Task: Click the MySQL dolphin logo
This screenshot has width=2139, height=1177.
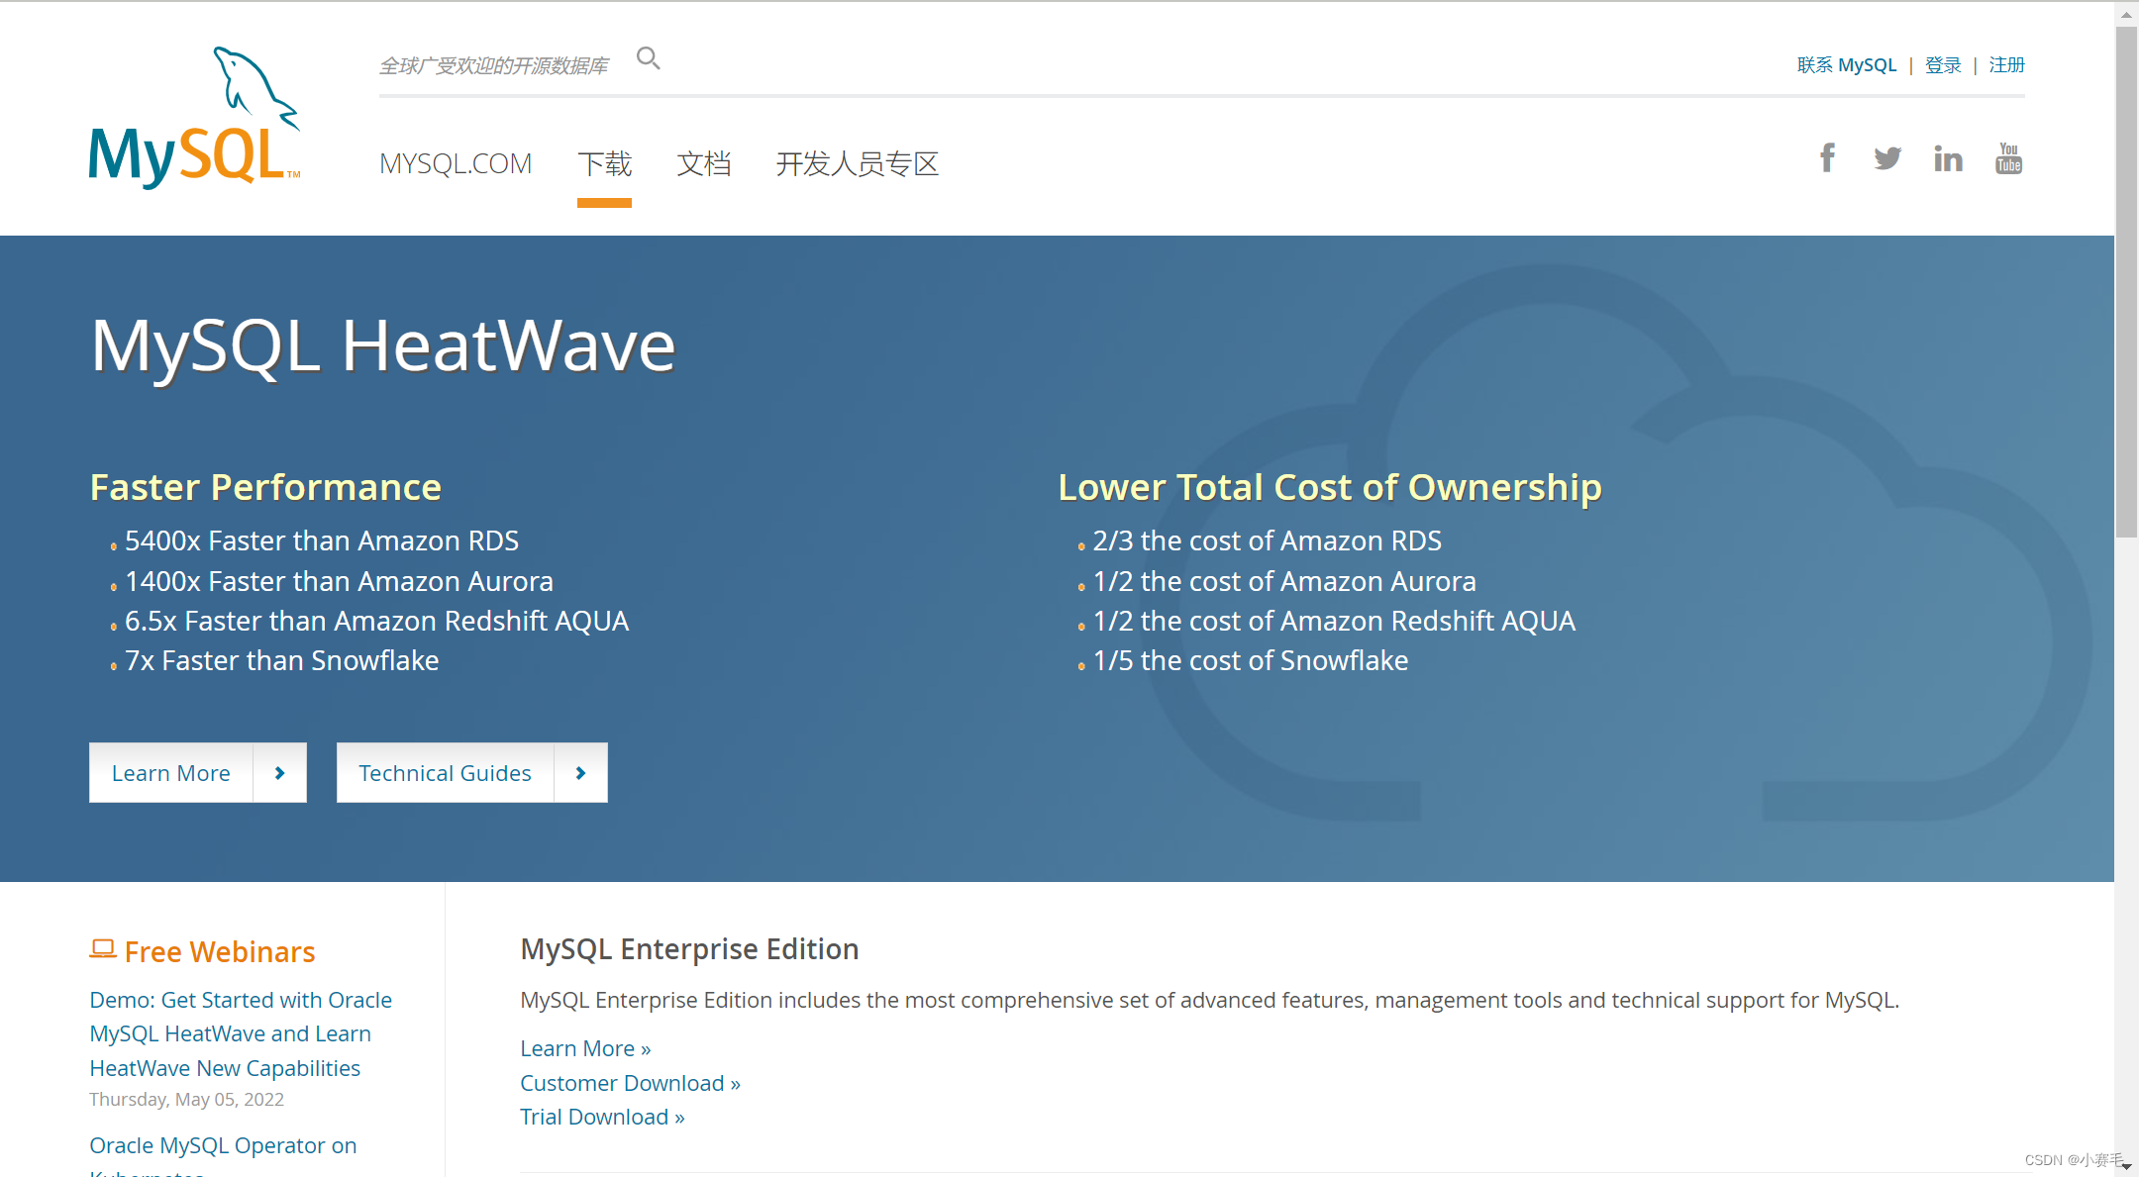Action: click(194, 117)
